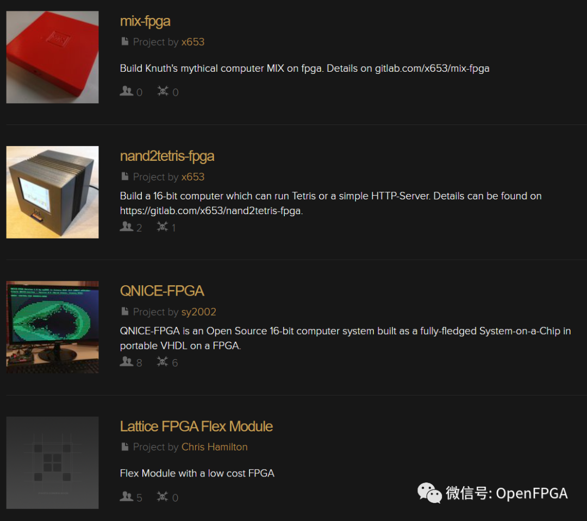
Task: Click the skull likes icon for QNICE-FPGA
Action: 163,362
